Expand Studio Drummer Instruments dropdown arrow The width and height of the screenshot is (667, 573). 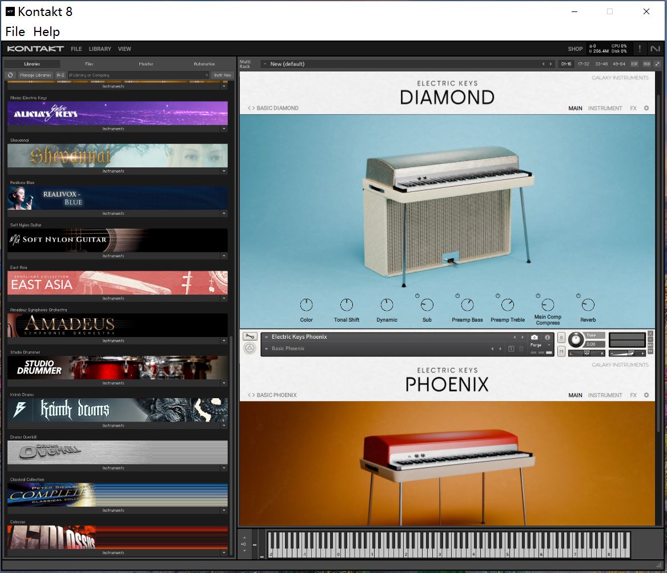pos(224,383)
